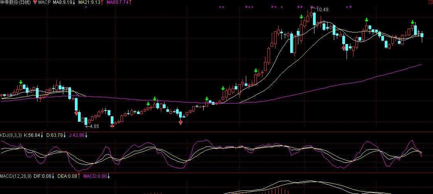Viewport: 433px width, 194px height.
Task: Click the red arrow icon beside MACP
Action: click(x=36, y=2)
